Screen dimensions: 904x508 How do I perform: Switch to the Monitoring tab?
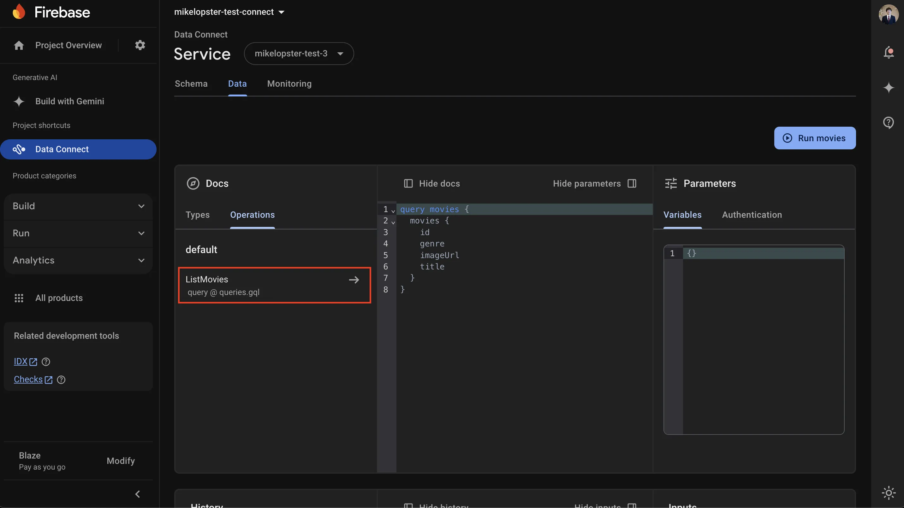pyautogui.click(x=289, y=84)
